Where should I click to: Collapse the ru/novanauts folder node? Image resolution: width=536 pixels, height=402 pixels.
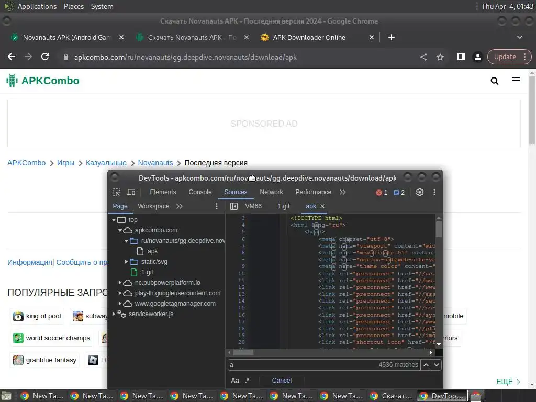coord(126,241)
